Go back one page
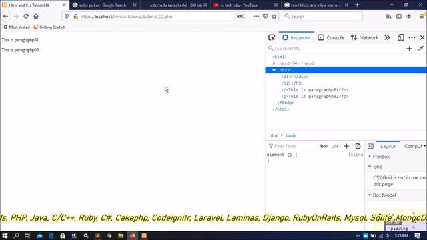Image resolution: width=427 pixels, height=240 pixels. (6, 16)
